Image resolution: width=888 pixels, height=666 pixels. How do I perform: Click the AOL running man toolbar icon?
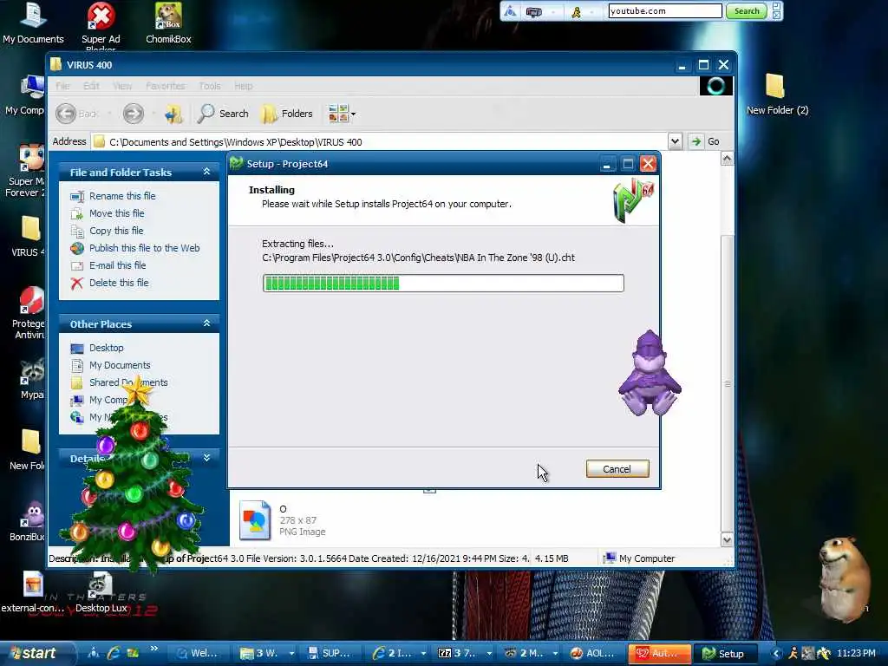pyautogui.click(x=576, y=11)
